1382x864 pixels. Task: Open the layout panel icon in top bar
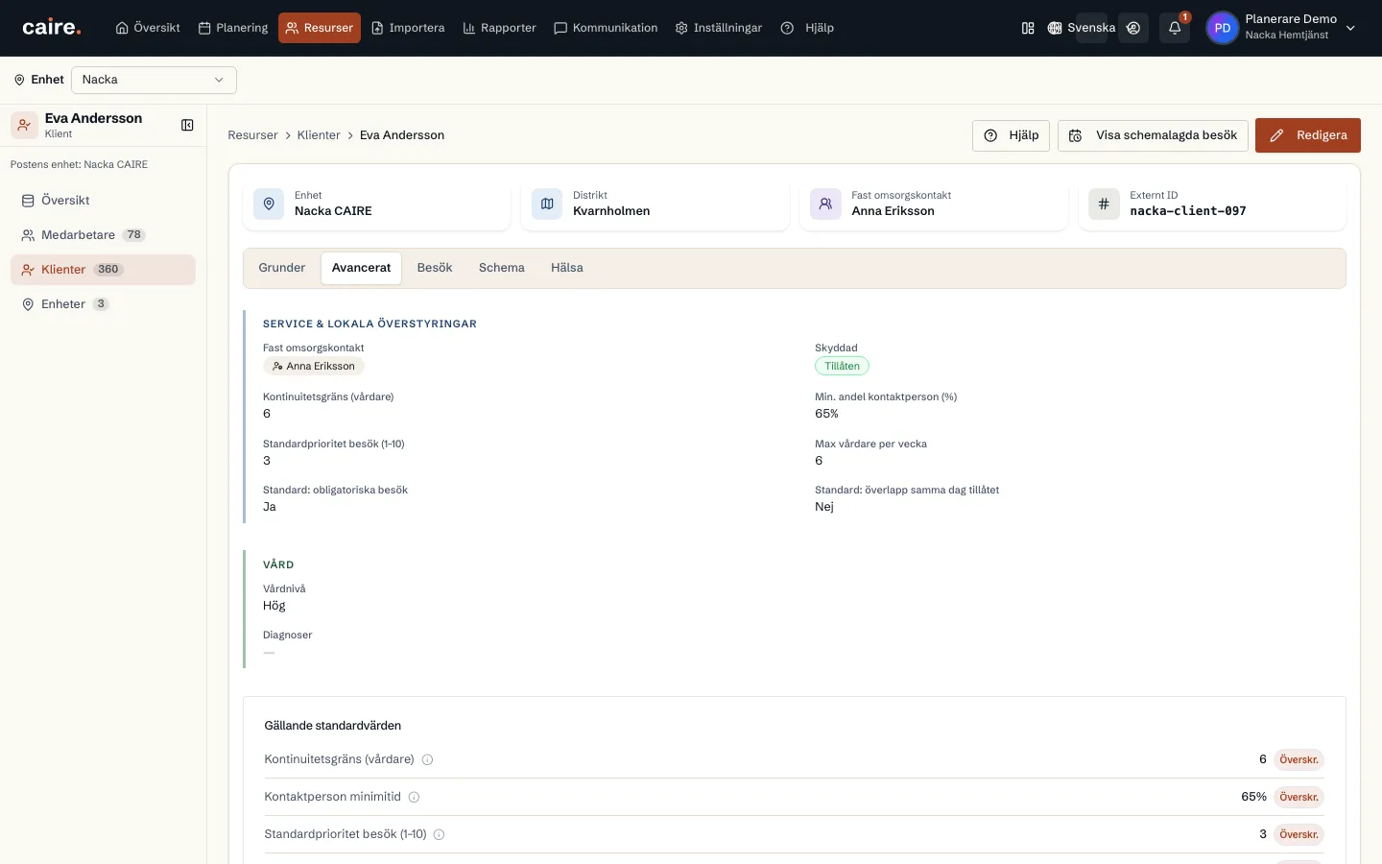(x=1028, y=28)
